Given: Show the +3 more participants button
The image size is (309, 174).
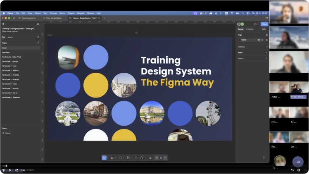Looking at the screenshot, I should click(x=298, y=162).
